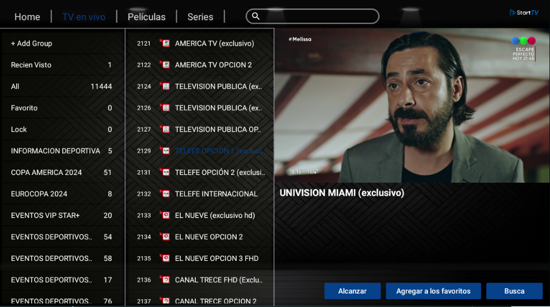Click the Alcanzar button
Viewport: 550px width, 307px height.
coord(352,291)
